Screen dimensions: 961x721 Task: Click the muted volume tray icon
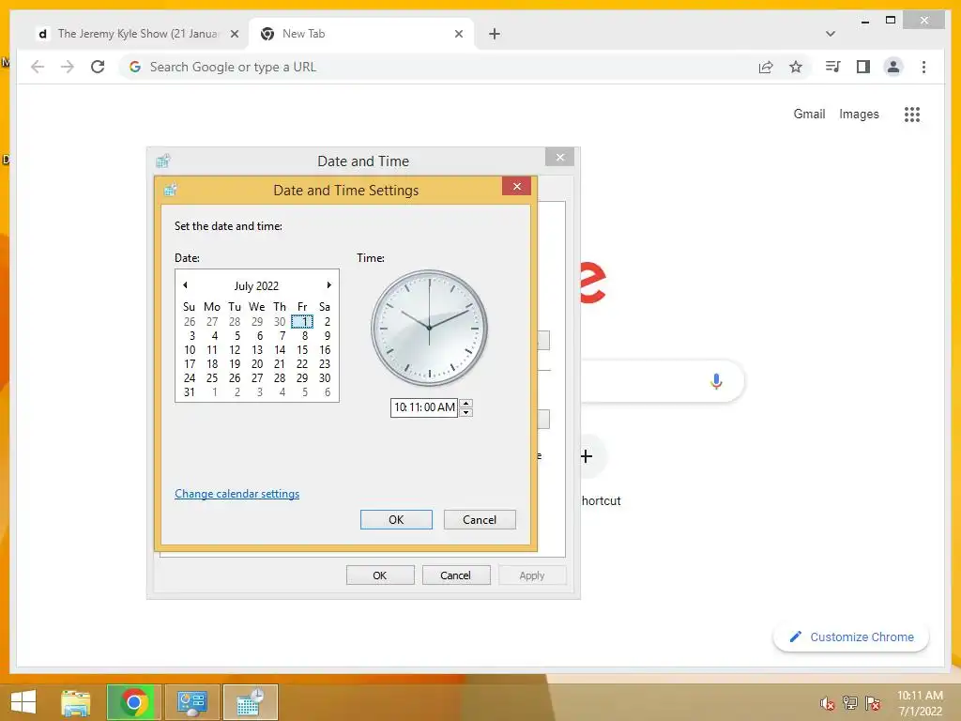(828, 703)
